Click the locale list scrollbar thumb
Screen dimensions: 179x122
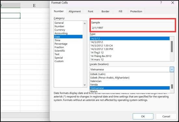pos(172,87)
